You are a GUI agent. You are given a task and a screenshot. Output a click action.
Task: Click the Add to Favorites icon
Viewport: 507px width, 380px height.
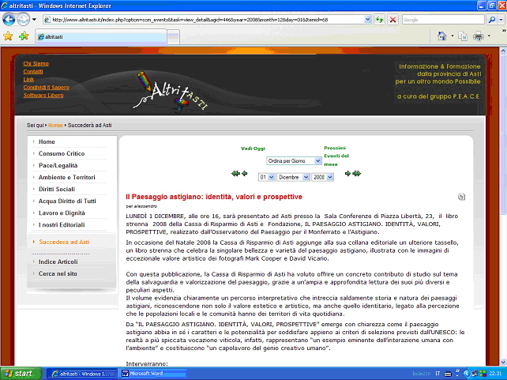coord(24,36)
